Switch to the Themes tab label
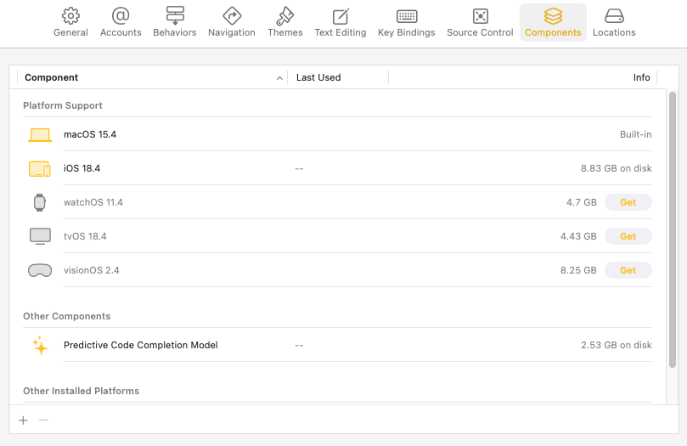 284,32
